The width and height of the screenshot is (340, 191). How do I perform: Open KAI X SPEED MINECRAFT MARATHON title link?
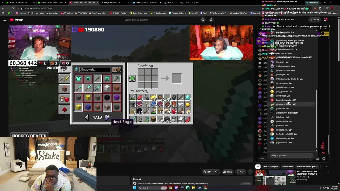click(309, 173)
